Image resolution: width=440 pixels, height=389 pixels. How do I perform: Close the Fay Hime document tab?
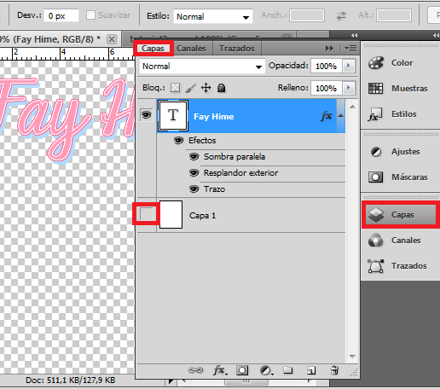(x=112, y=39)
